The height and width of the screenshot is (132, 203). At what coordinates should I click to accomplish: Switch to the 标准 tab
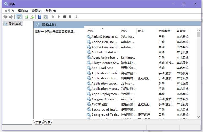pyautogui.click(x=47, y=122)
